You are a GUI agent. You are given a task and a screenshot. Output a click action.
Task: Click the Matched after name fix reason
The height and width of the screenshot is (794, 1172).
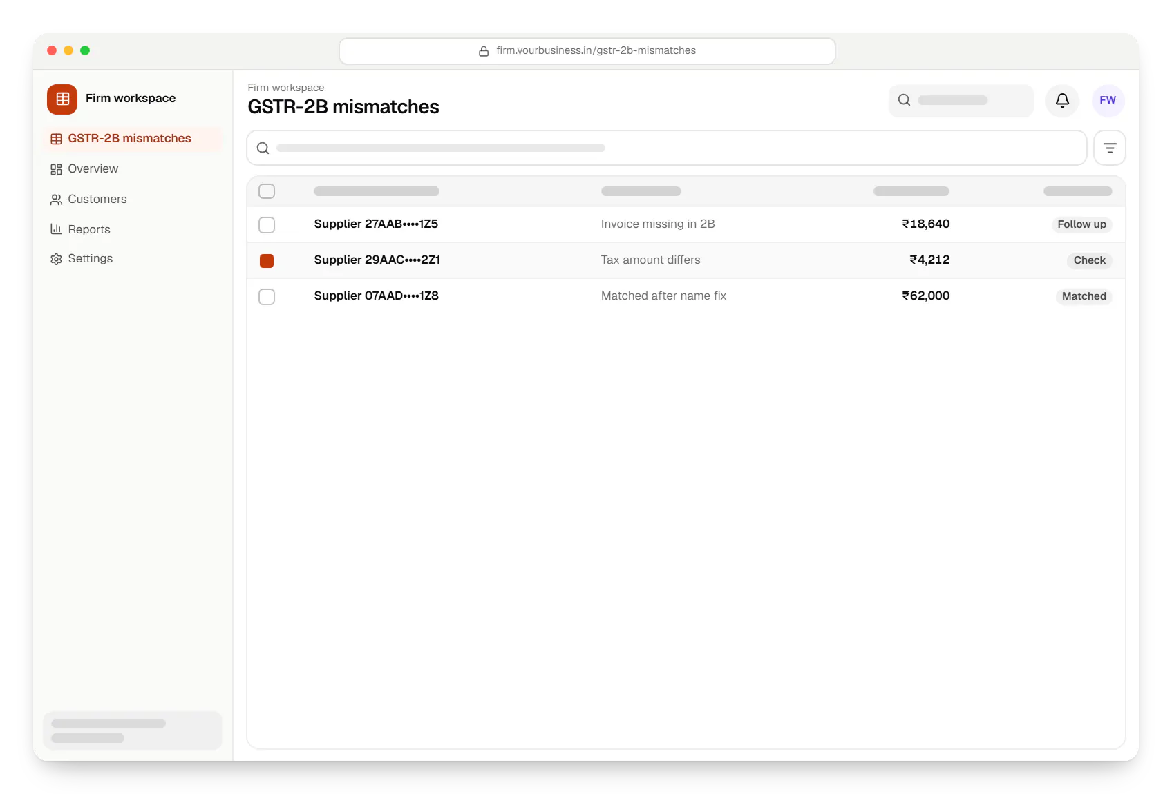663,296
